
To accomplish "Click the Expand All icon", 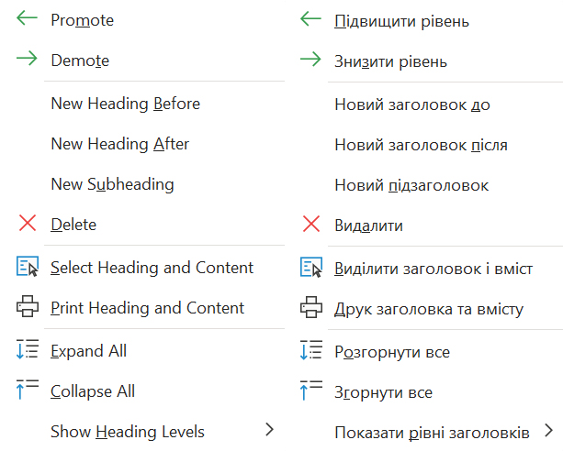I will (x=28, y=350).
